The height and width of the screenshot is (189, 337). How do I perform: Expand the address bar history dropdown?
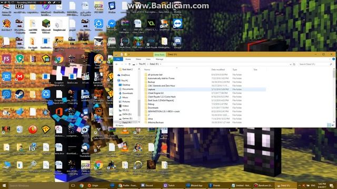tap(290, 64)
